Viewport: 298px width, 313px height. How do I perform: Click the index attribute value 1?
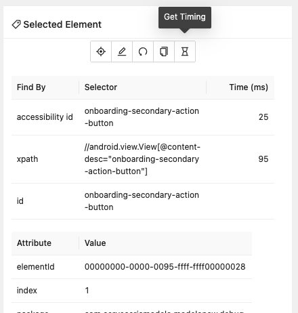point(87,291)
